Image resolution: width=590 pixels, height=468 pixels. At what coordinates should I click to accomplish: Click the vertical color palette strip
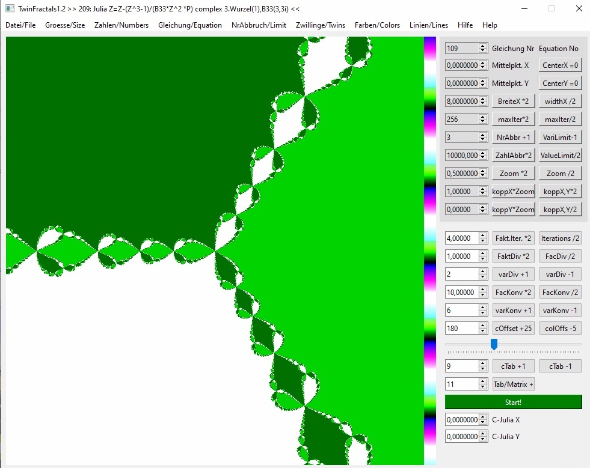430,251
